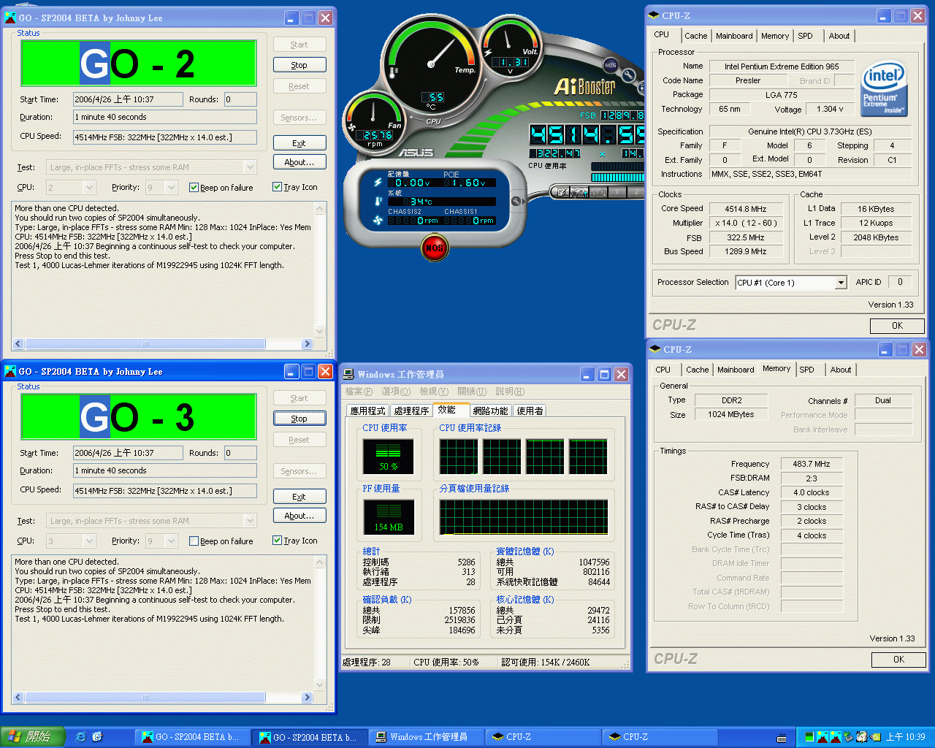
Task: Click the Intel Pentium Extreme logo
Action: click(884, 89)
